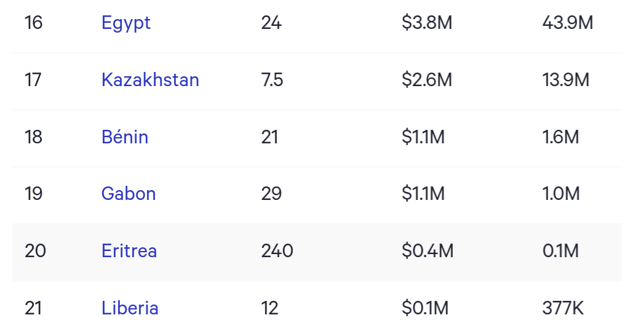
Task: Click the $1.1M value in Bénin's row
Action: [423, 137]
